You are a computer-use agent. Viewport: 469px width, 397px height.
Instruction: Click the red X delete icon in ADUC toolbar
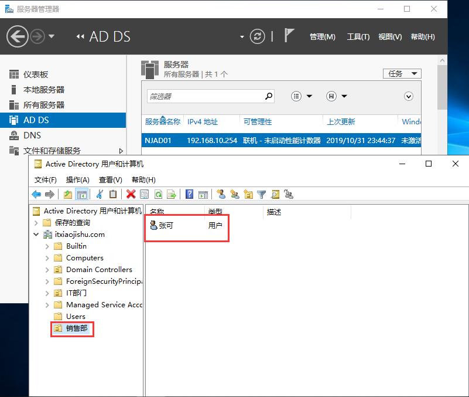click(130, 194)
